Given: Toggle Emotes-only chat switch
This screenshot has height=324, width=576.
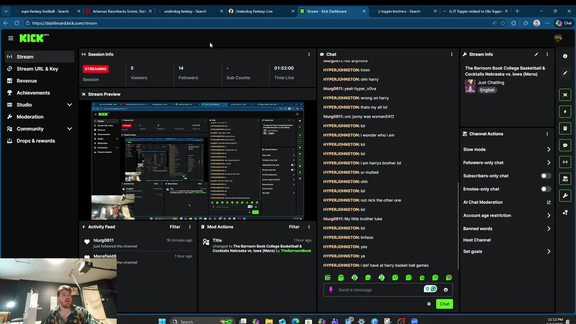Looking at the screenshot, I should (x=545, y=189).
